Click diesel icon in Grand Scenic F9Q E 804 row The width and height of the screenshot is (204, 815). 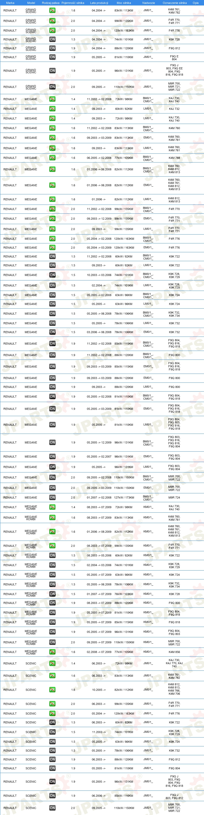pyautogui.click(x=52, y=57)
